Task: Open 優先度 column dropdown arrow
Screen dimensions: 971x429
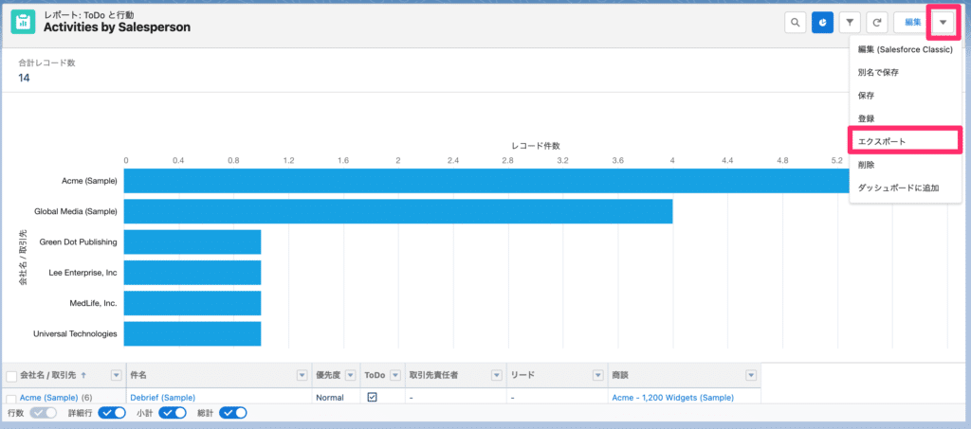Action: (350, 375)
